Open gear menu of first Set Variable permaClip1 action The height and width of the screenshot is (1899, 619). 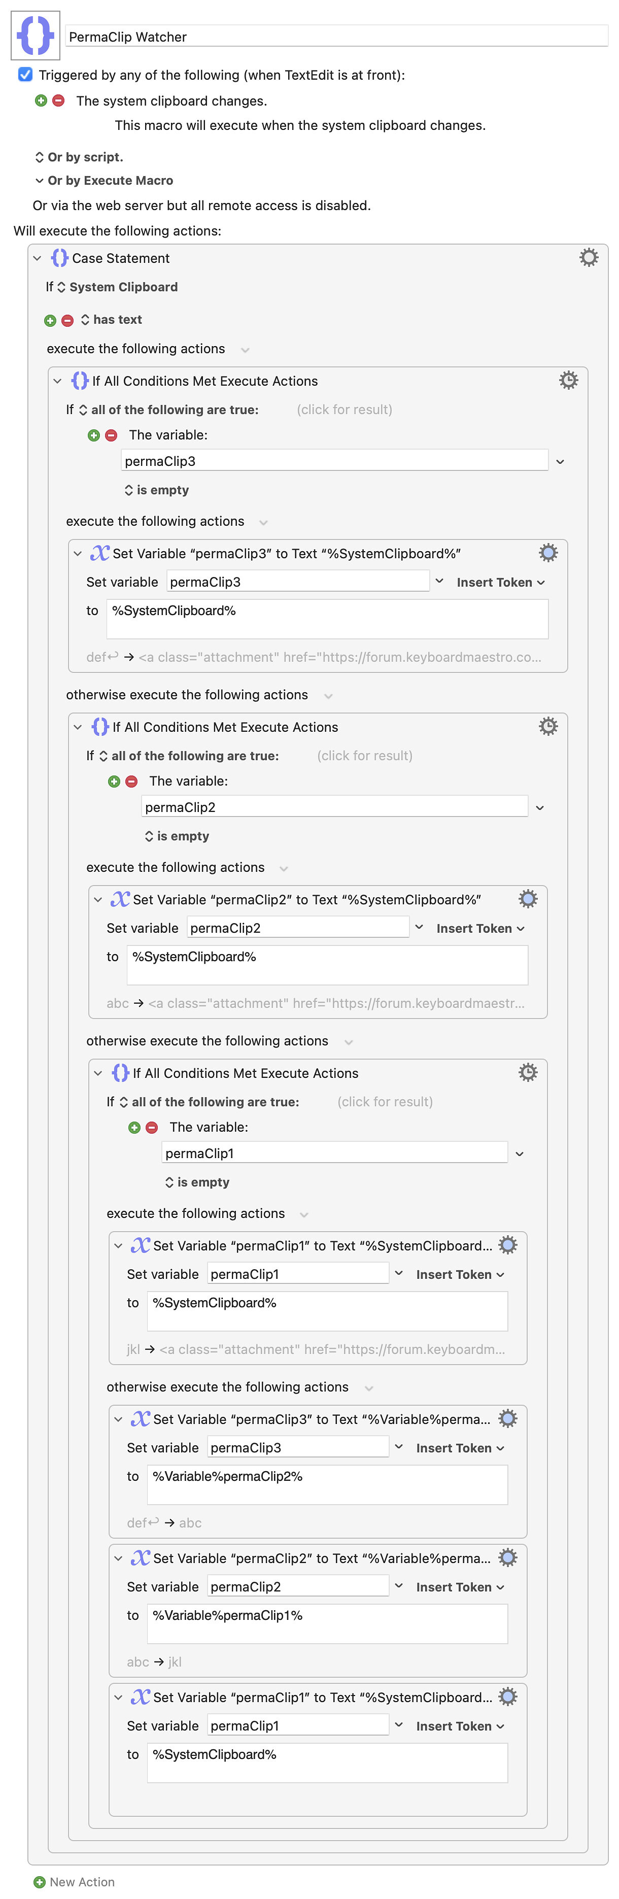[x=508, y=1245]
